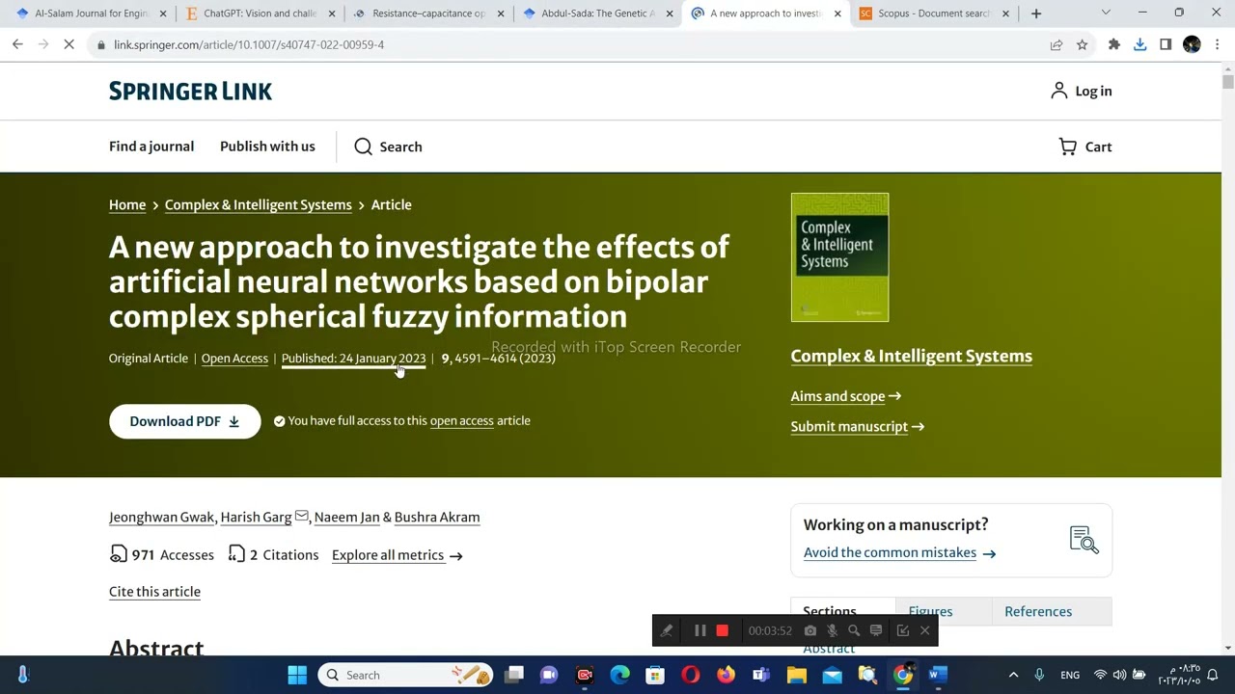Open the recorder's pen annotation tool

click(667, 630)
